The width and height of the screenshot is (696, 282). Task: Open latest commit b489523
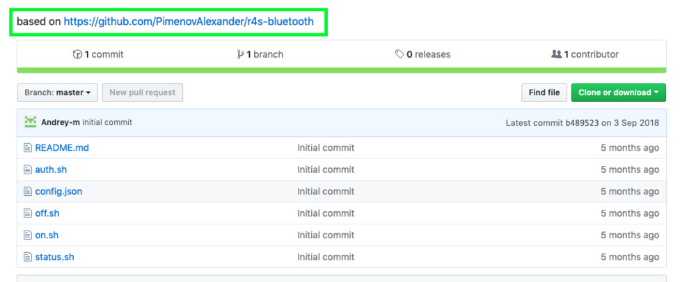(582, 123)
